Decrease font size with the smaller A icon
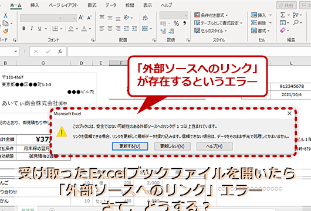This screenshot has width=311, height=211. 89,18
